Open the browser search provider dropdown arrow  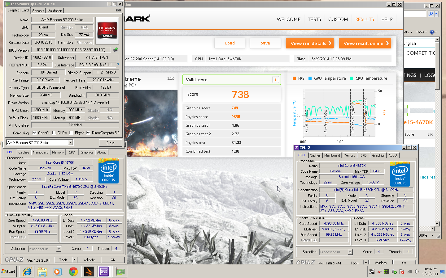[x=436, y=14]
